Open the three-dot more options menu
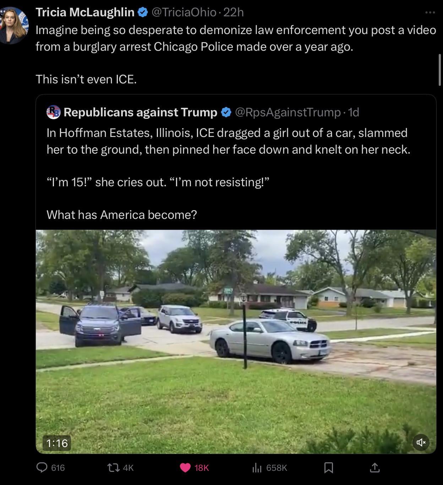Image resolution: width=443 pixels, height=485 pixels. pyautogui.click(x=430, y=12)
